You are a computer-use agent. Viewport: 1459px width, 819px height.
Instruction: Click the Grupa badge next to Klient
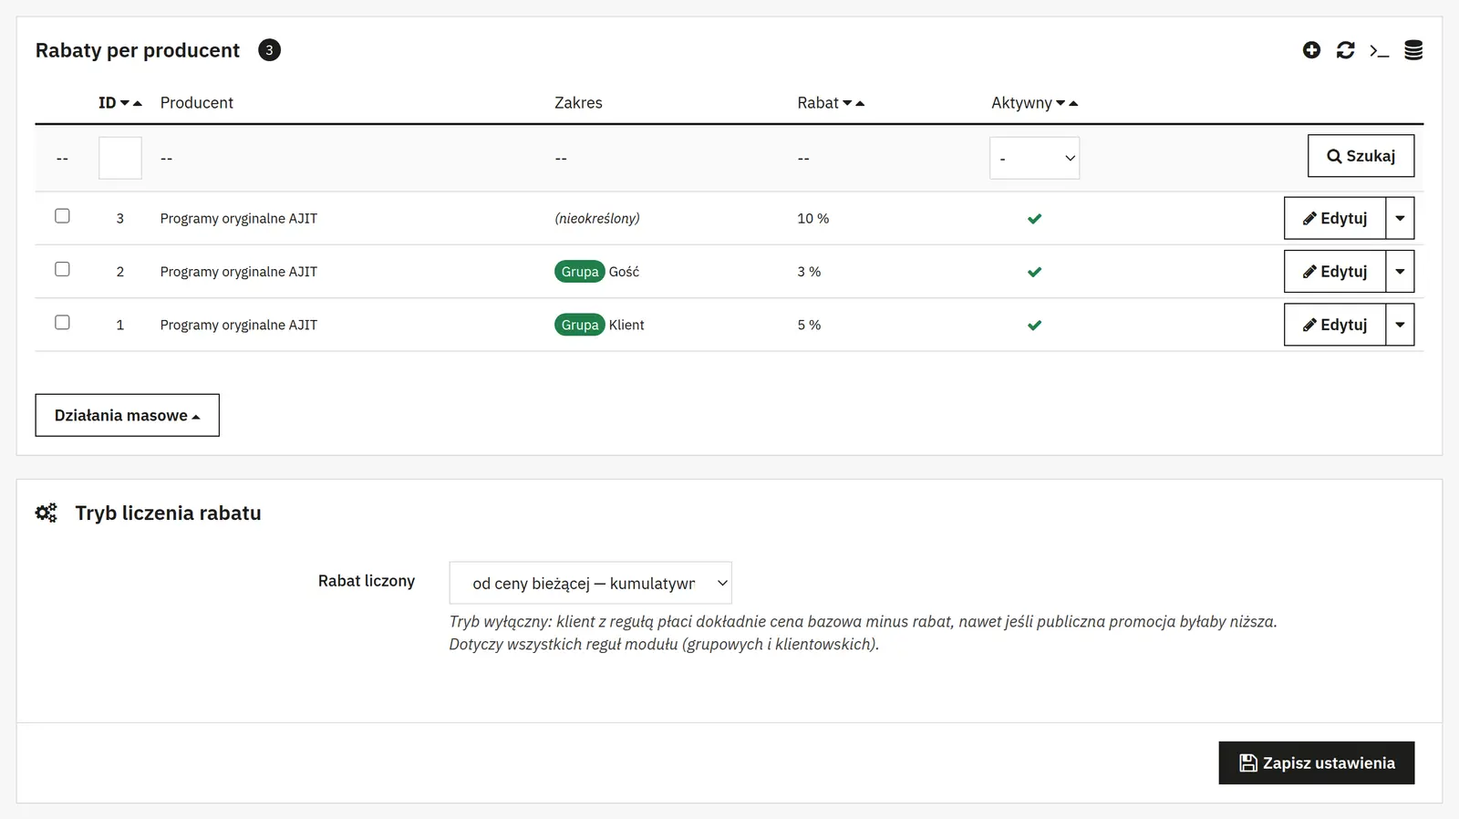click(580, 325)
